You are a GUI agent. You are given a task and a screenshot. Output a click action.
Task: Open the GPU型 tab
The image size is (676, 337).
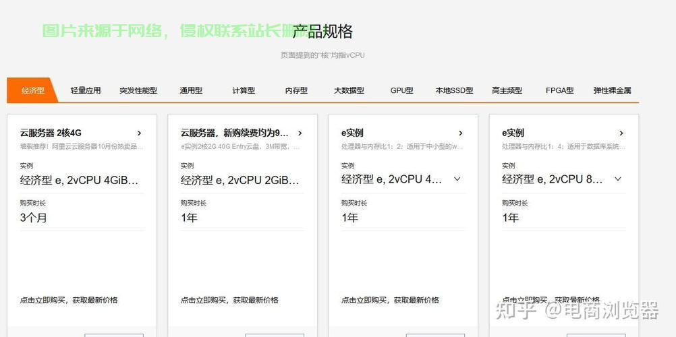pos(402,90)
